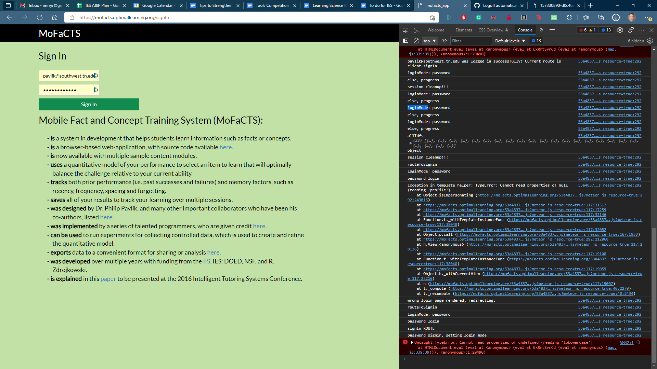Clear the console messages
Viewport: 657px width, 369px height.
[x=416, y=41]
